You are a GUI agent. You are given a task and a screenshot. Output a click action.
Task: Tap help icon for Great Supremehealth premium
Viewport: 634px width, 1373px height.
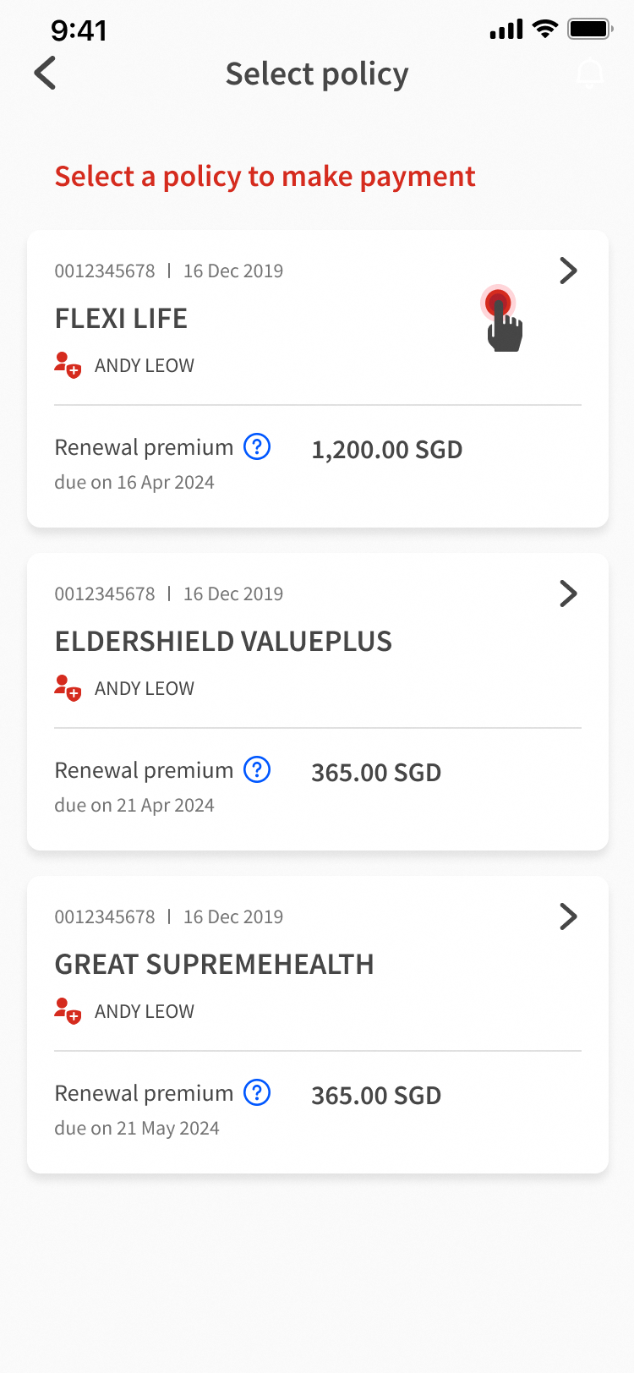tap(257, 1092)
